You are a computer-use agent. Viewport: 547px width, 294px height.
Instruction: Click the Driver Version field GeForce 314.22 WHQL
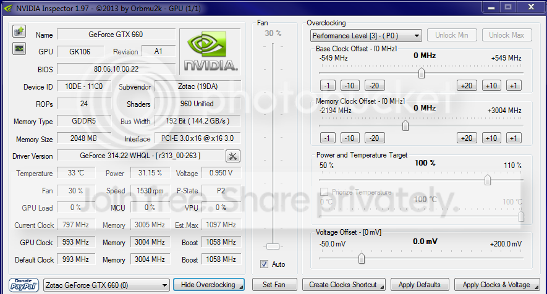pos(140,156)
